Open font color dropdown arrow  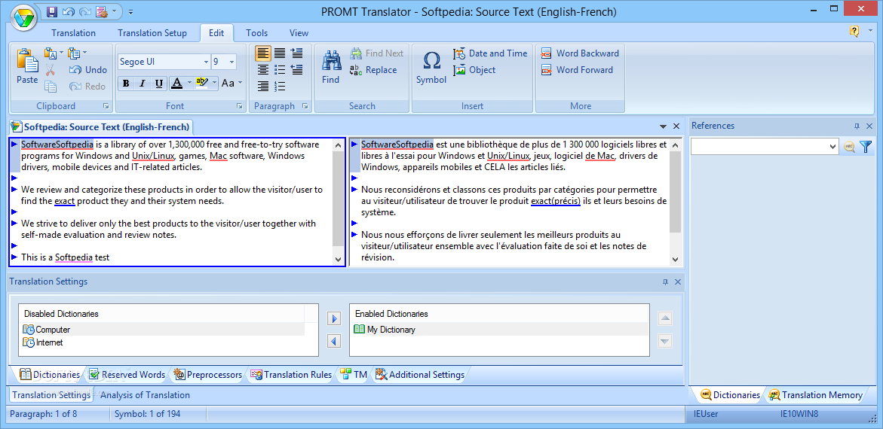(189, 84)
